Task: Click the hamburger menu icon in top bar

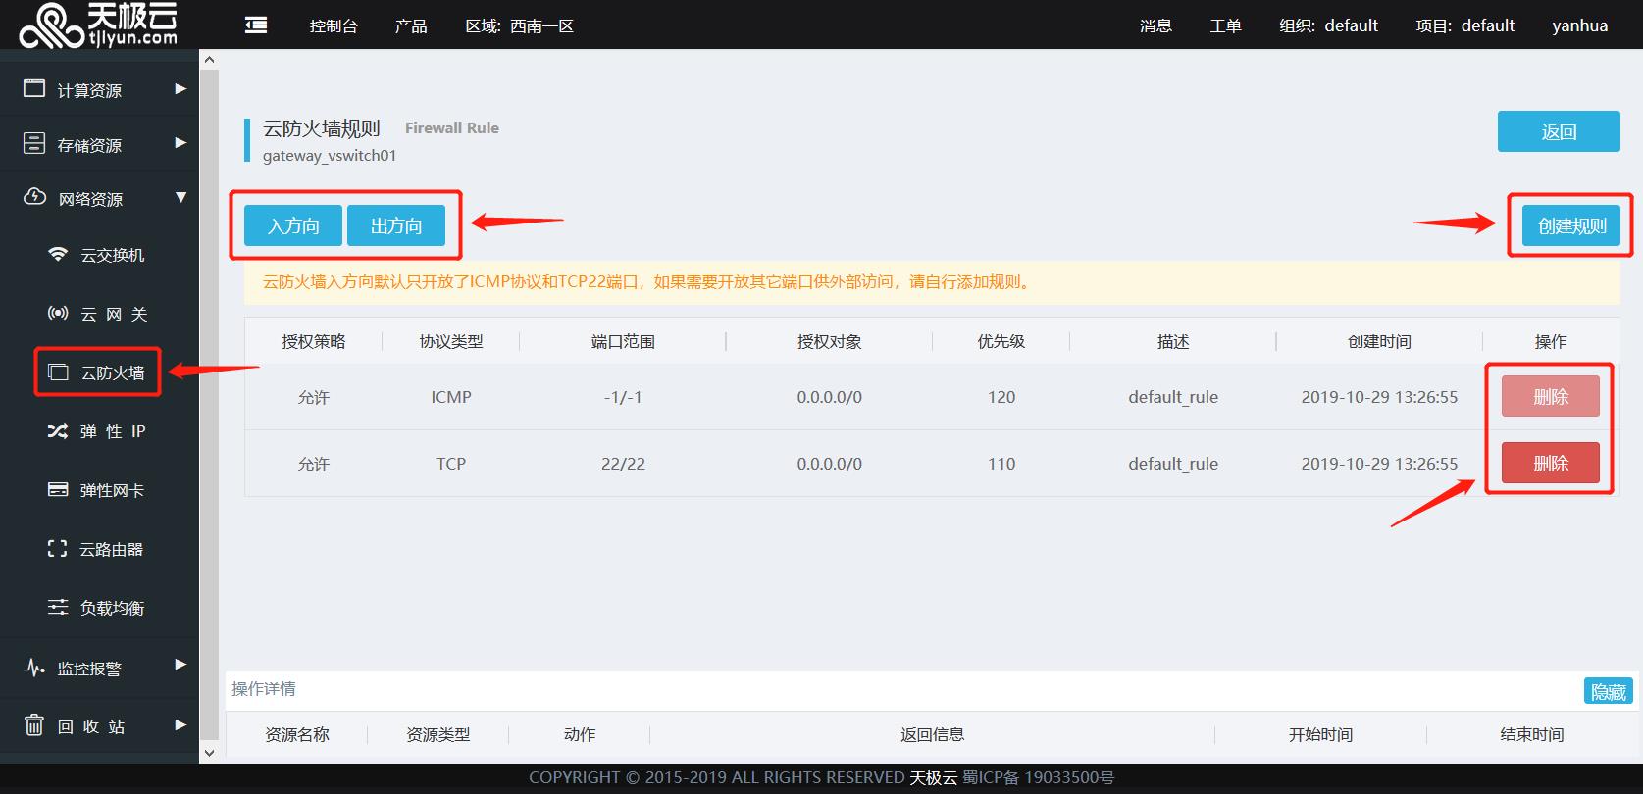Action: tap(256, 25)
